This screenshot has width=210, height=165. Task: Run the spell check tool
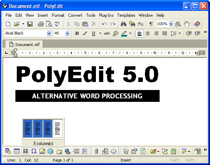coord(57,24)
